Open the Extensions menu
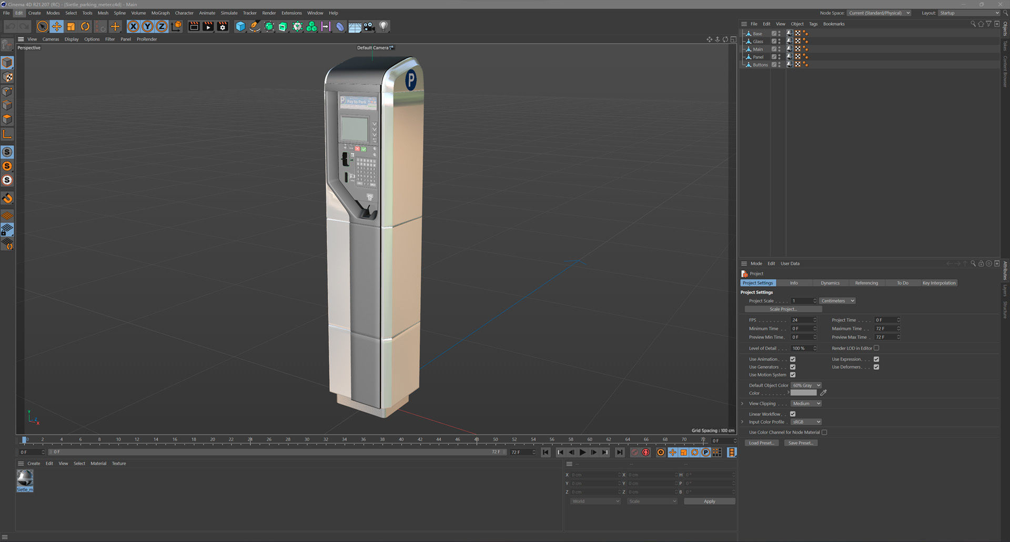 pyautogui.click(x=291, y=13)
